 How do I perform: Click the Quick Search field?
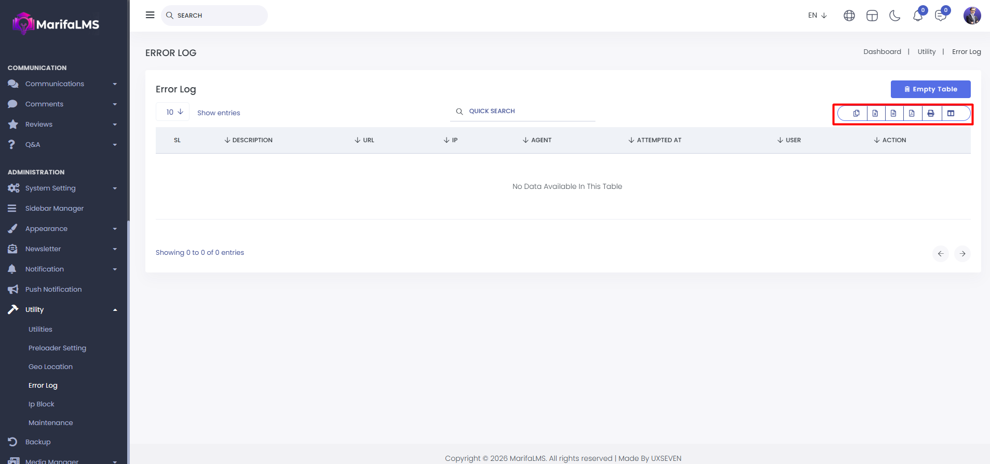524,111
